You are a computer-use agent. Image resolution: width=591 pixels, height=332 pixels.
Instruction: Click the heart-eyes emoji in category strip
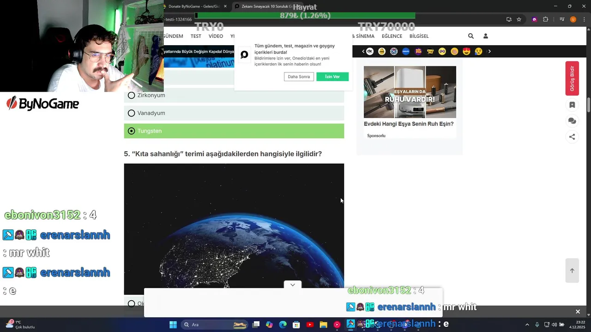pyautogui.click(x=466, y=51)
